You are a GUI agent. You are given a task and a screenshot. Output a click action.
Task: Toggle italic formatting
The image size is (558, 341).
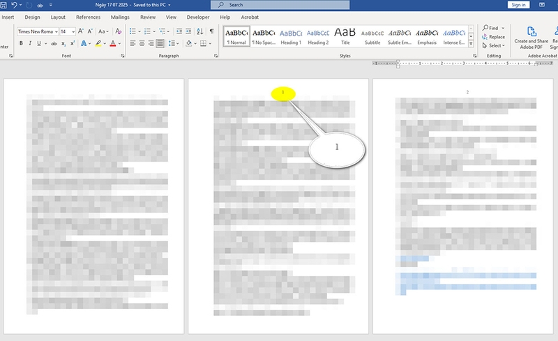pos(31,43)
